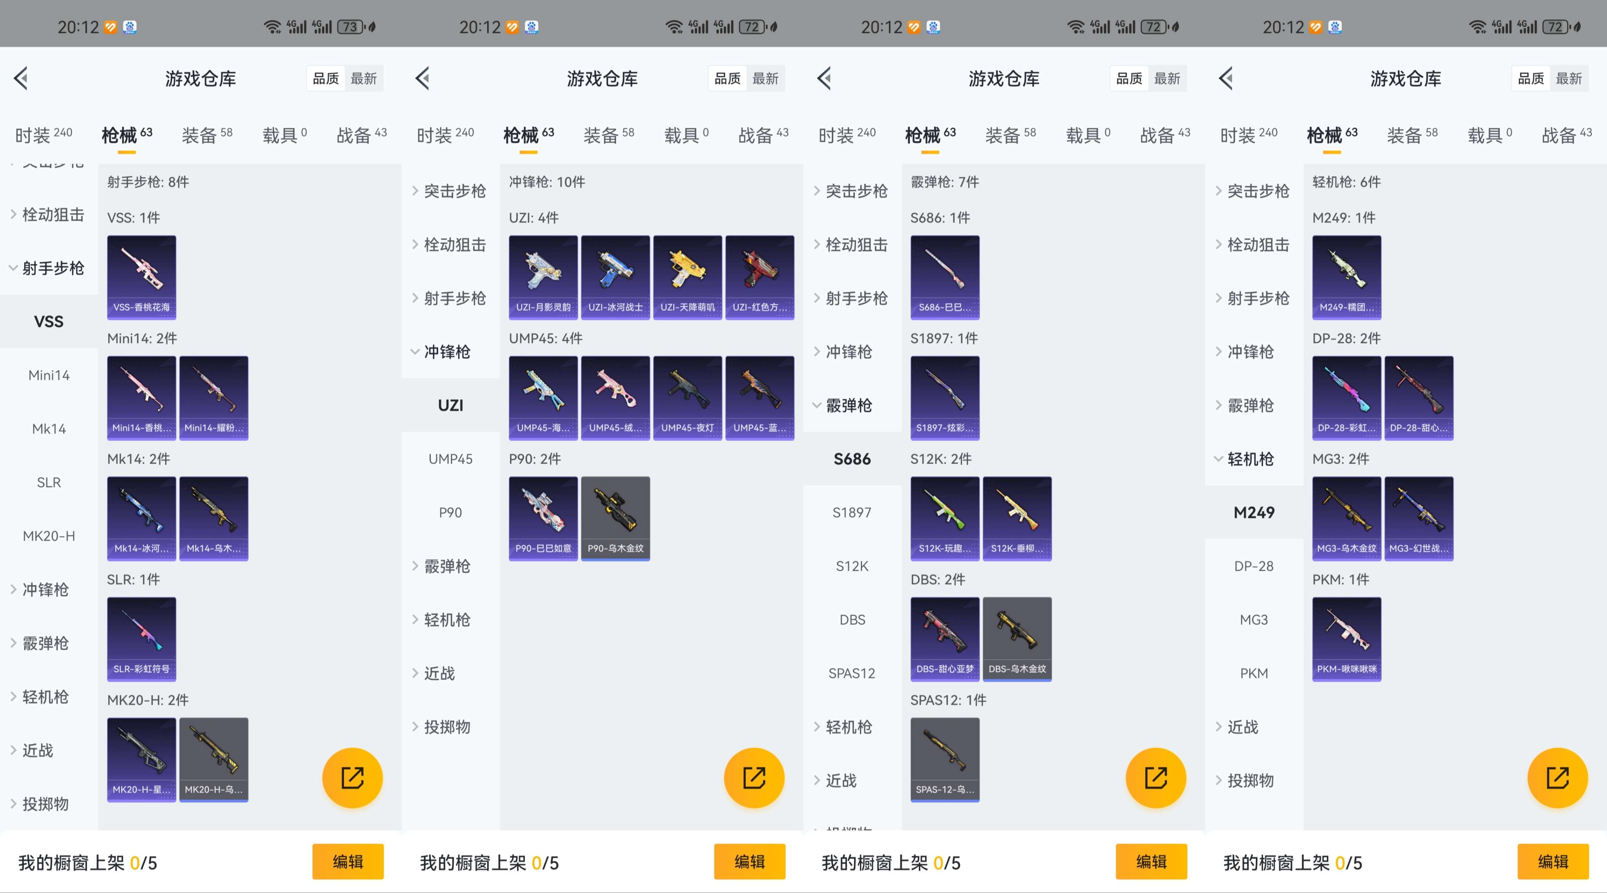Switch sort to 最新 in 霰弹枪 panel
The image size is (1607, 893).
coord(1167,79)
